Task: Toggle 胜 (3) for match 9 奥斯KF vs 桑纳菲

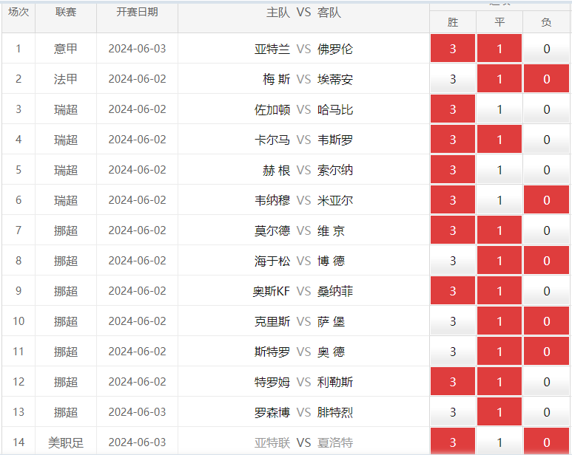Action: 453,290
